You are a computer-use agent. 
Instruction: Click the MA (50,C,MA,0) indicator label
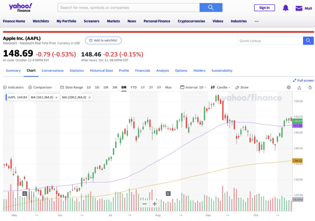[42, 98]
